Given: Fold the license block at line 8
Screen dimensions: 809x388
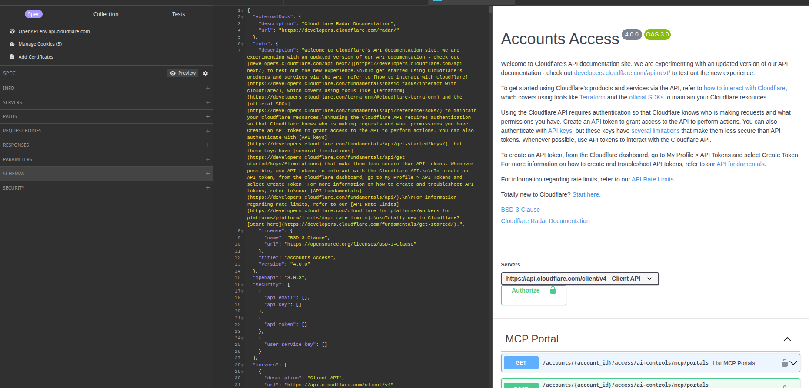Looking at the screenshot, I should click(243, 231).
